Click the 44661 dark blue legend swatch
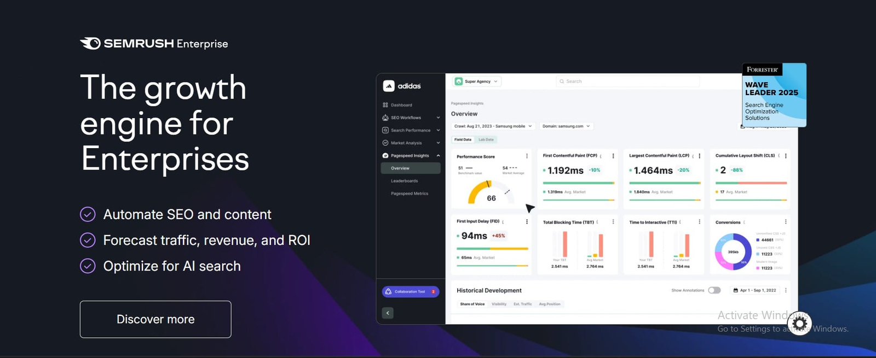 tap(758, 240)
